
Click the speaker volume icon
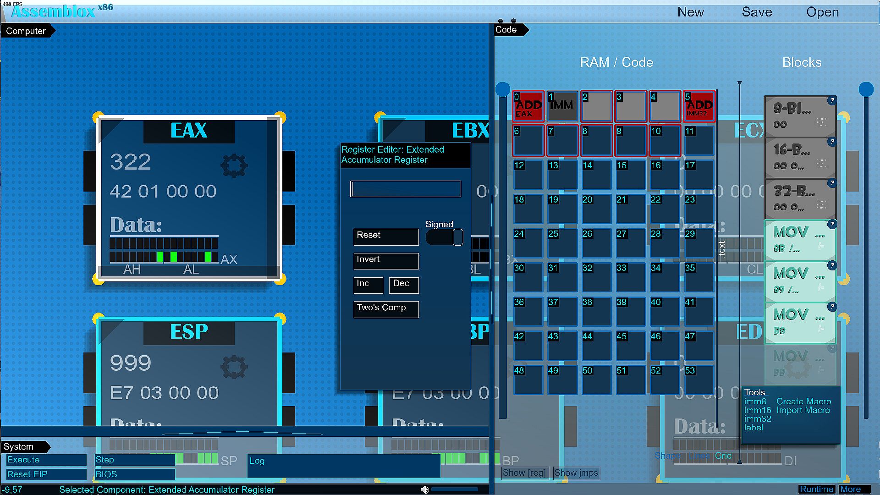pos(425,489)
